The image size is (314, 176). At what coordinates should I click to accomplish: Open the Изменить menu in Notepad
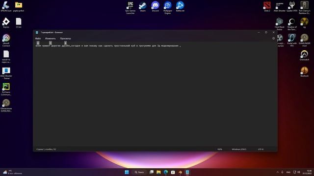50,39
